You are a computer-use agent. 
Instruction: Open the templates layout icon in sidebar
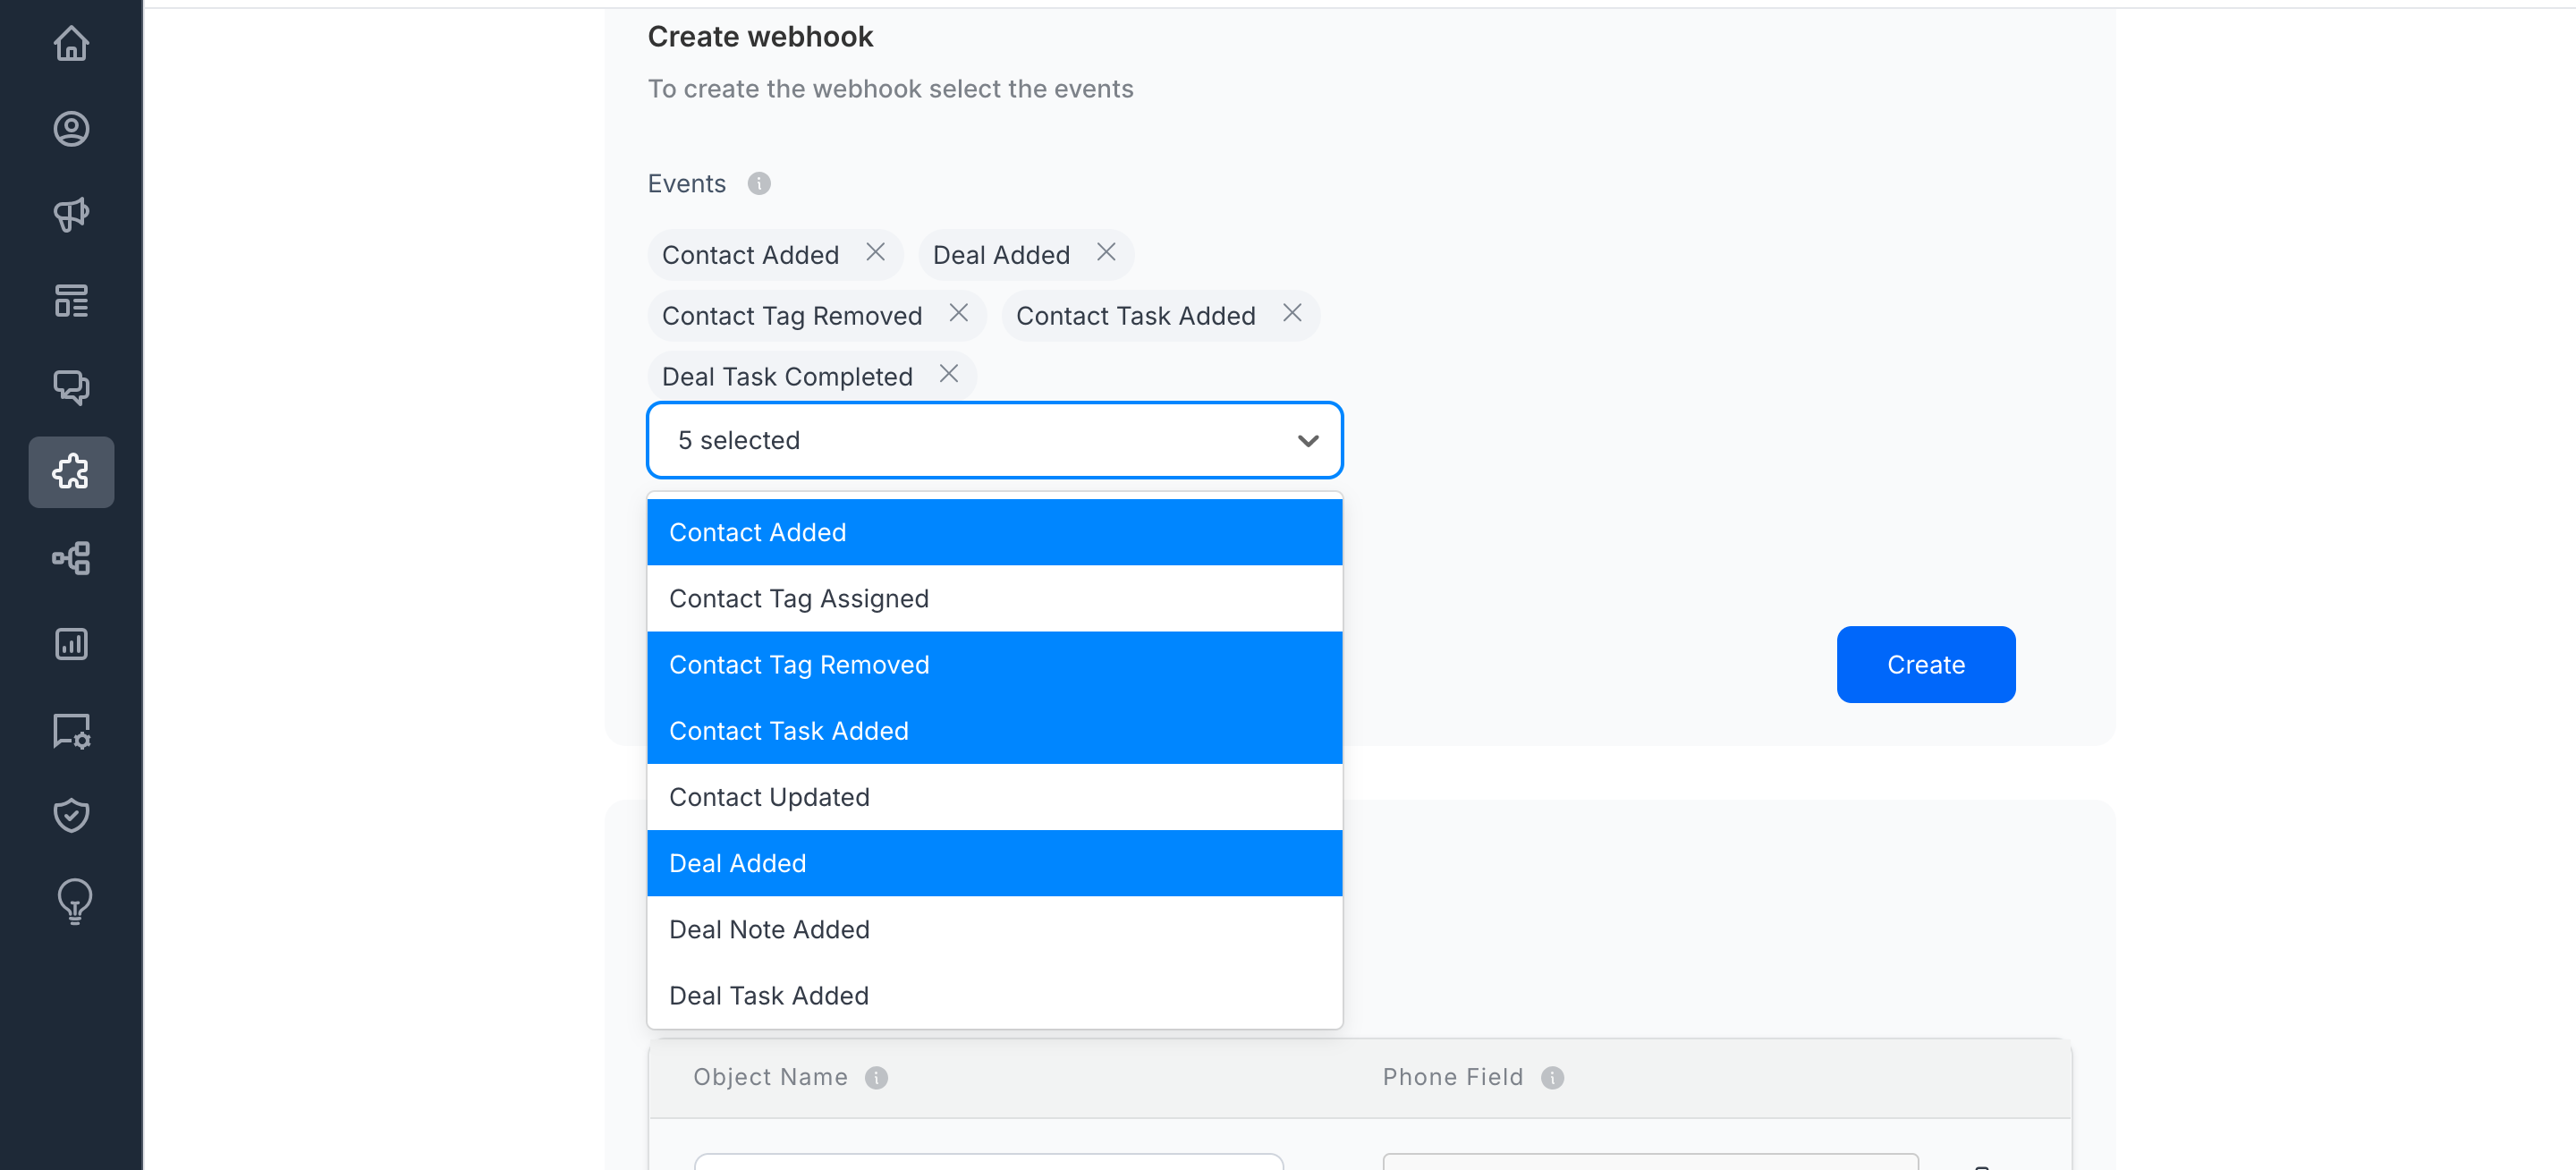[71, 301]
